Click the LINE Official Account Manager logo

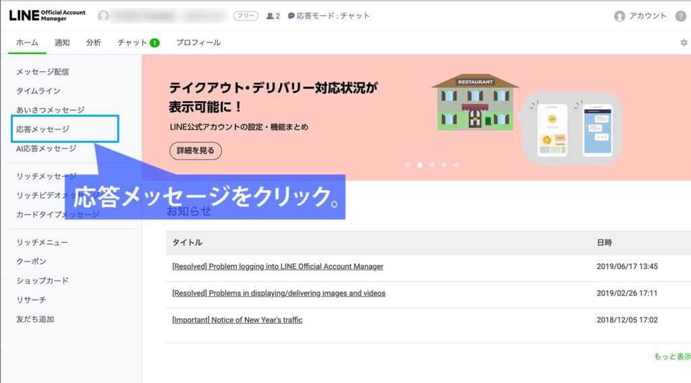point(47,16)
